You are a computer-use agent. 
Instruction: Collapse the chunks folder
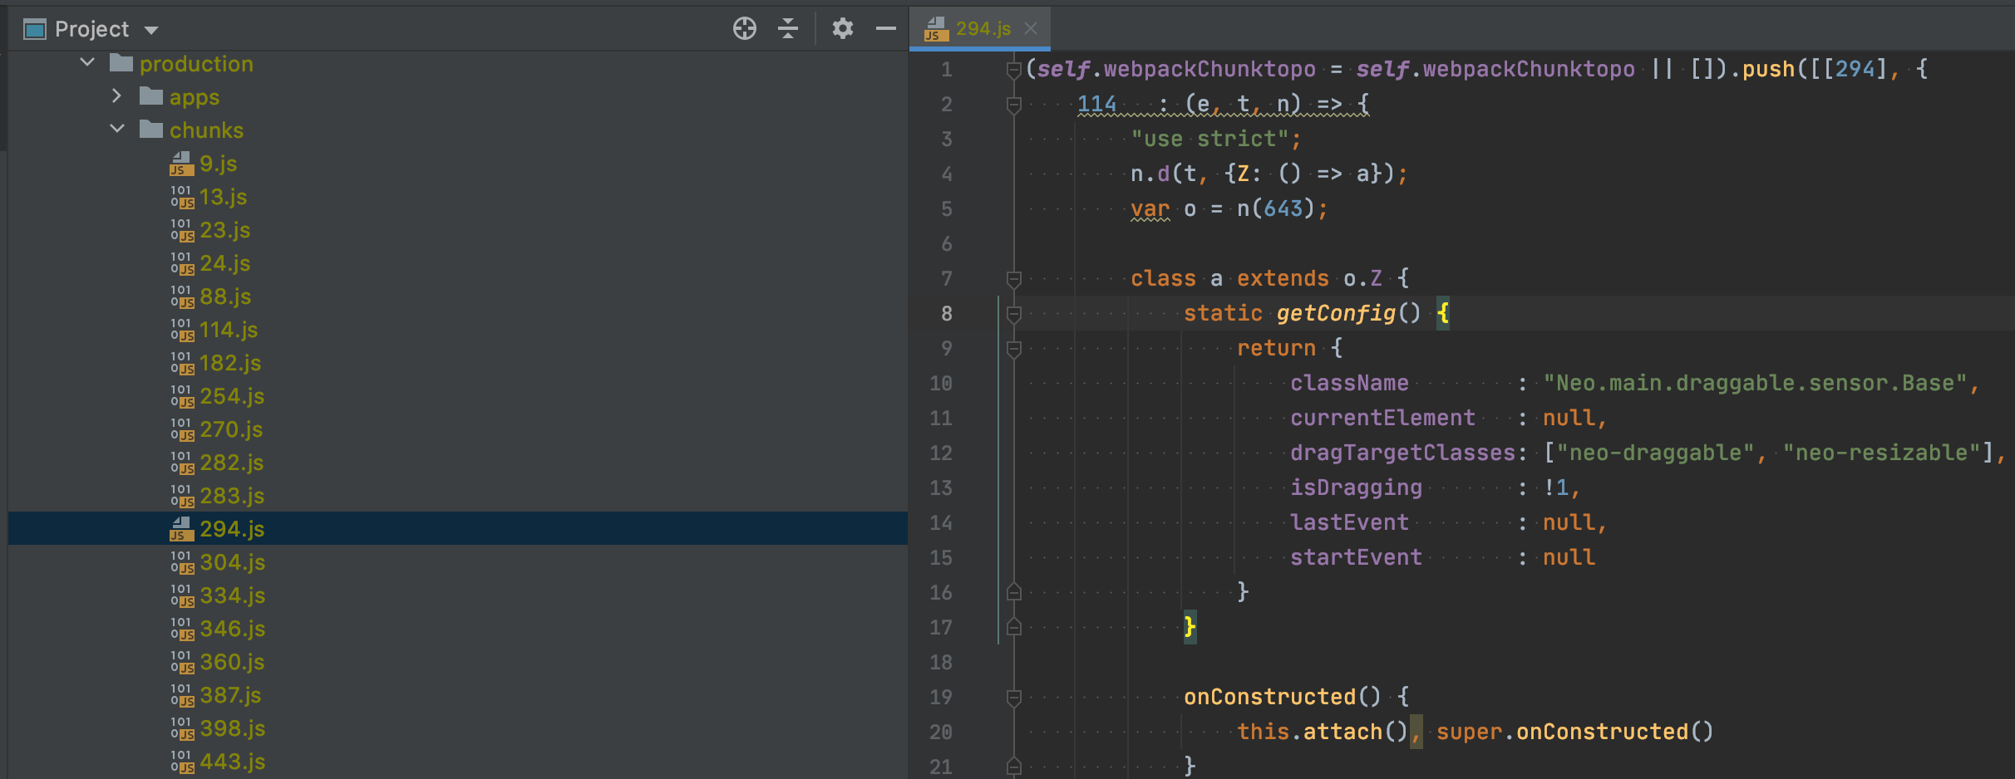pyautogui.click(x=117, y=129)
